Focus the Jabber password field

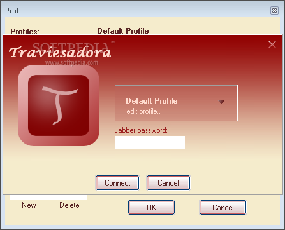point(150,142)
